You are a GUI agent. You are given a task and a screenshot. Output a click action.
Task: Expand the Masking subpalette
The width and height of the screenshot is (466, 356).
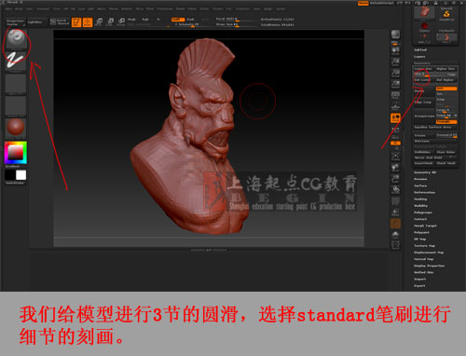tap(420, 199)
